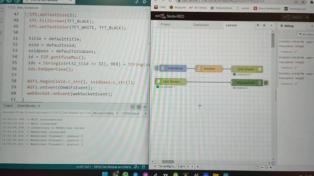Select the msg.payload debug node

click(247, 83)
